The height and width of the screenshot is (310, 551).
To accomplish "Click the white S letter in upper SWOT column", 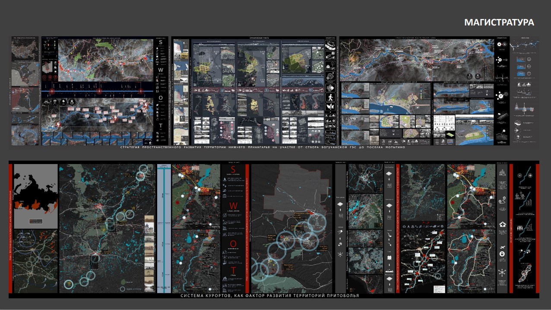I will [160, 43].
